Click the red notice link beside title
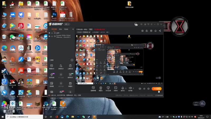Image resolution: width=211 pixels, height=119 pixels. (99, 29)
